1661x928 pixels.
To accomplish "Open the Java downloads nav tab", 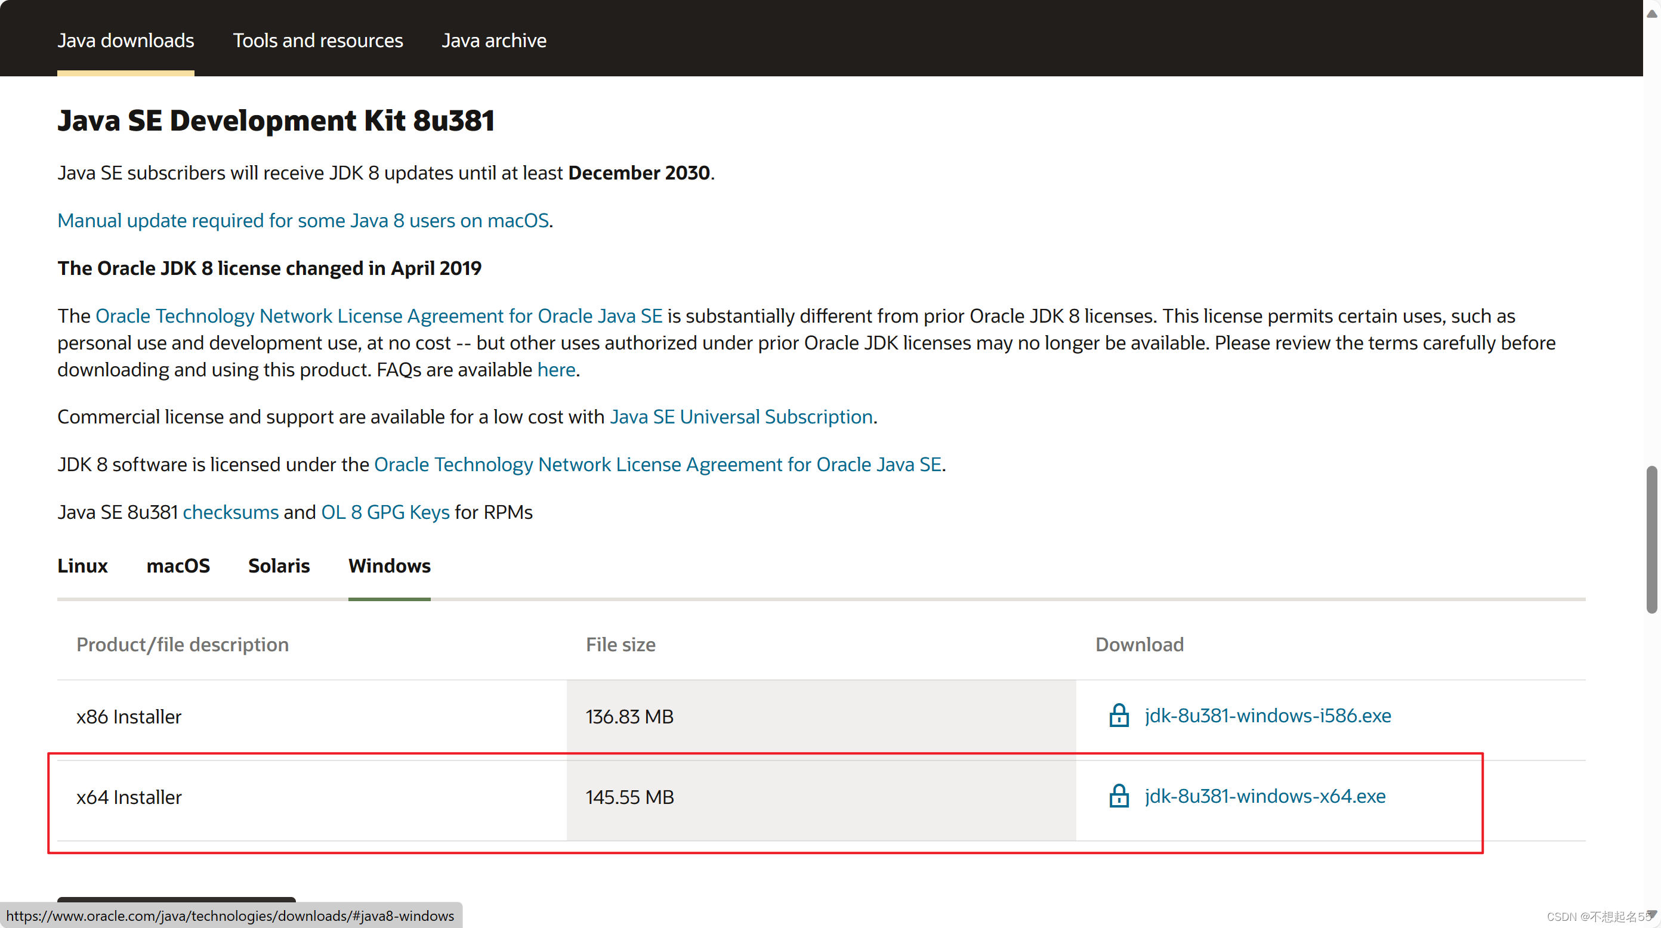I will [x=126, y=41].
